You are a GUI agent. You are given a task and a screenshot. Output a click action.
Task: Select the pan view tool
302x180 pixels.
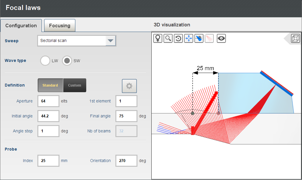188,38
